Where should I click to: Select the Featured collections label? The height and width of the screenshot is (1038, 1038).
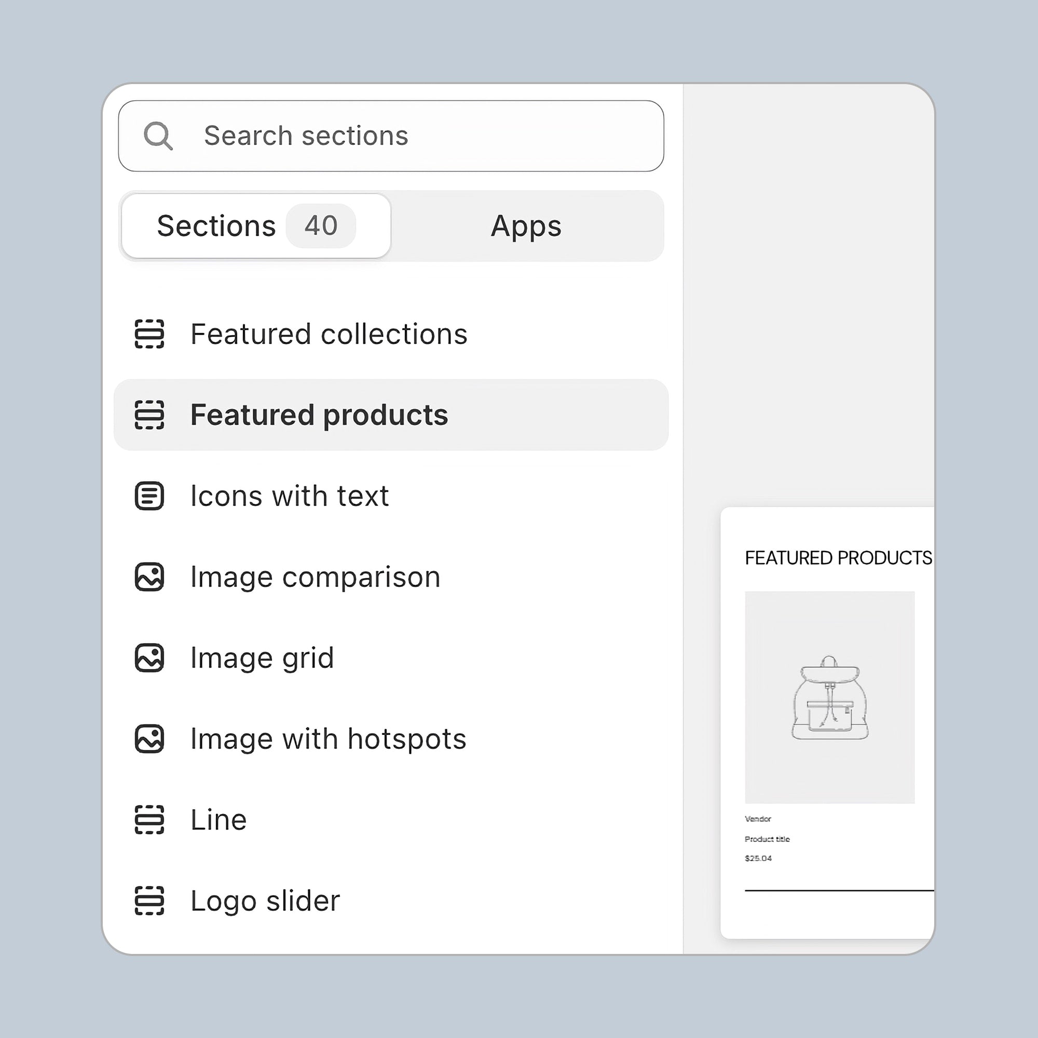329,334
